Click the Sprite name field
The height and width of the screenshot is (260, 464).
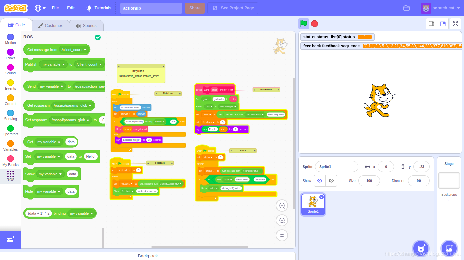point(336,167)
